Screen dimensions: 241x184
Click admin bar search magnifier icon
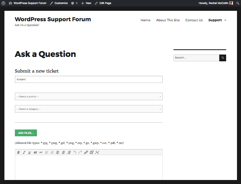pyautogui.click(x=238, y=3)
